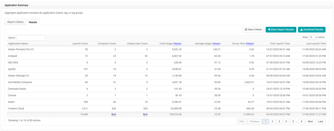Click the Download Results download icon

tap(301, 29)
